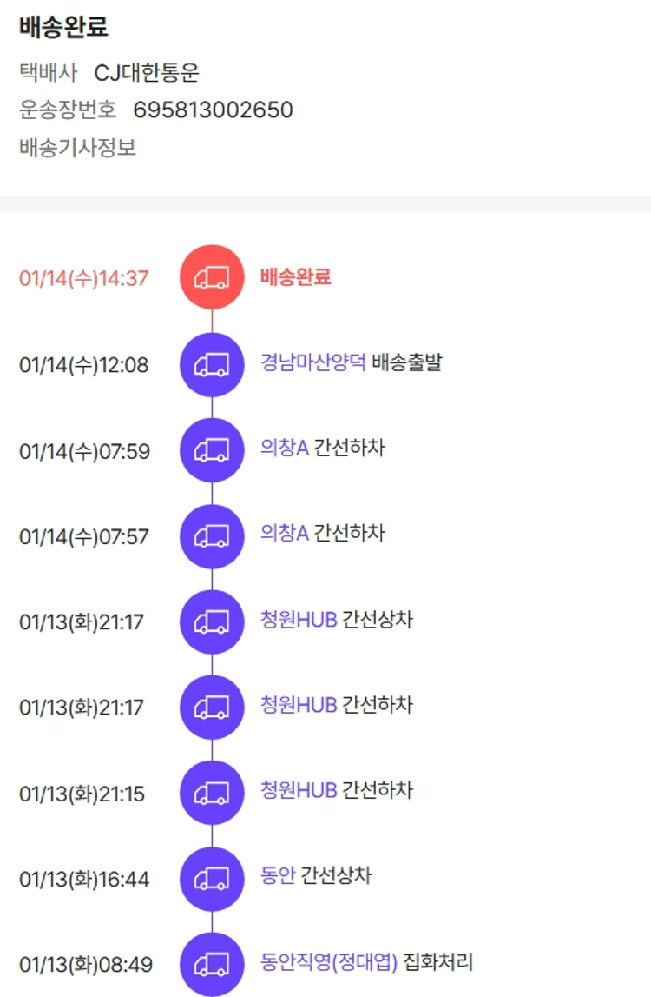
Task: Open the 동안직영(정대엽) location link
Action: (x=329, y=962)
